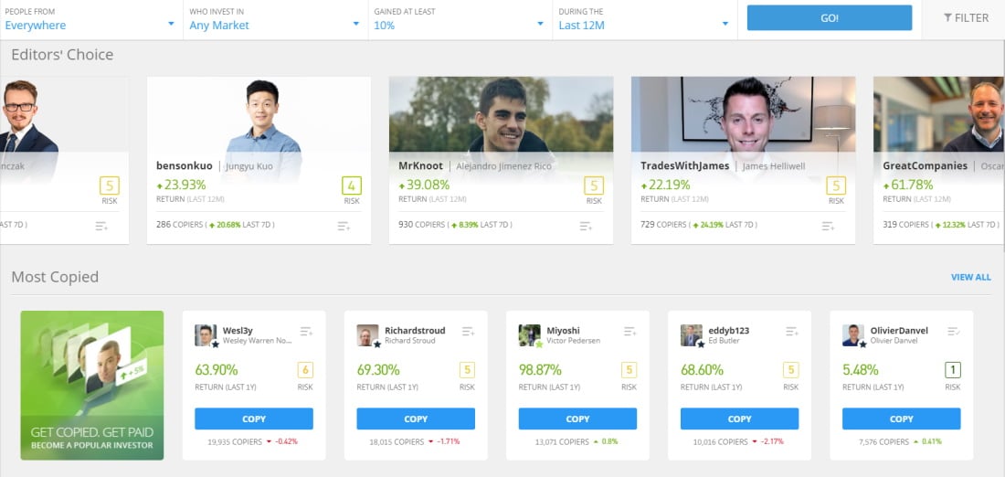Click the GreatCompanies username
The image size is (1005, 477).
[x=926, y=166]
